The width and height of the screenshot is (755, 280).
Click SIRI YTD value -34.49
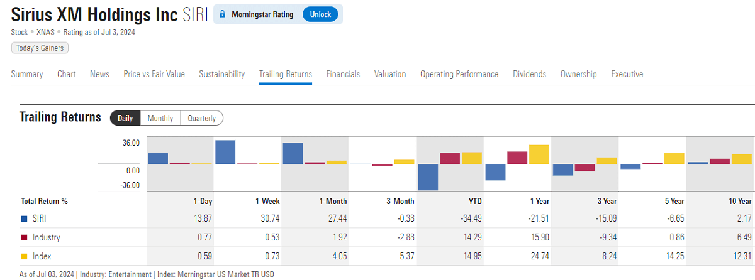click(472, 218)
